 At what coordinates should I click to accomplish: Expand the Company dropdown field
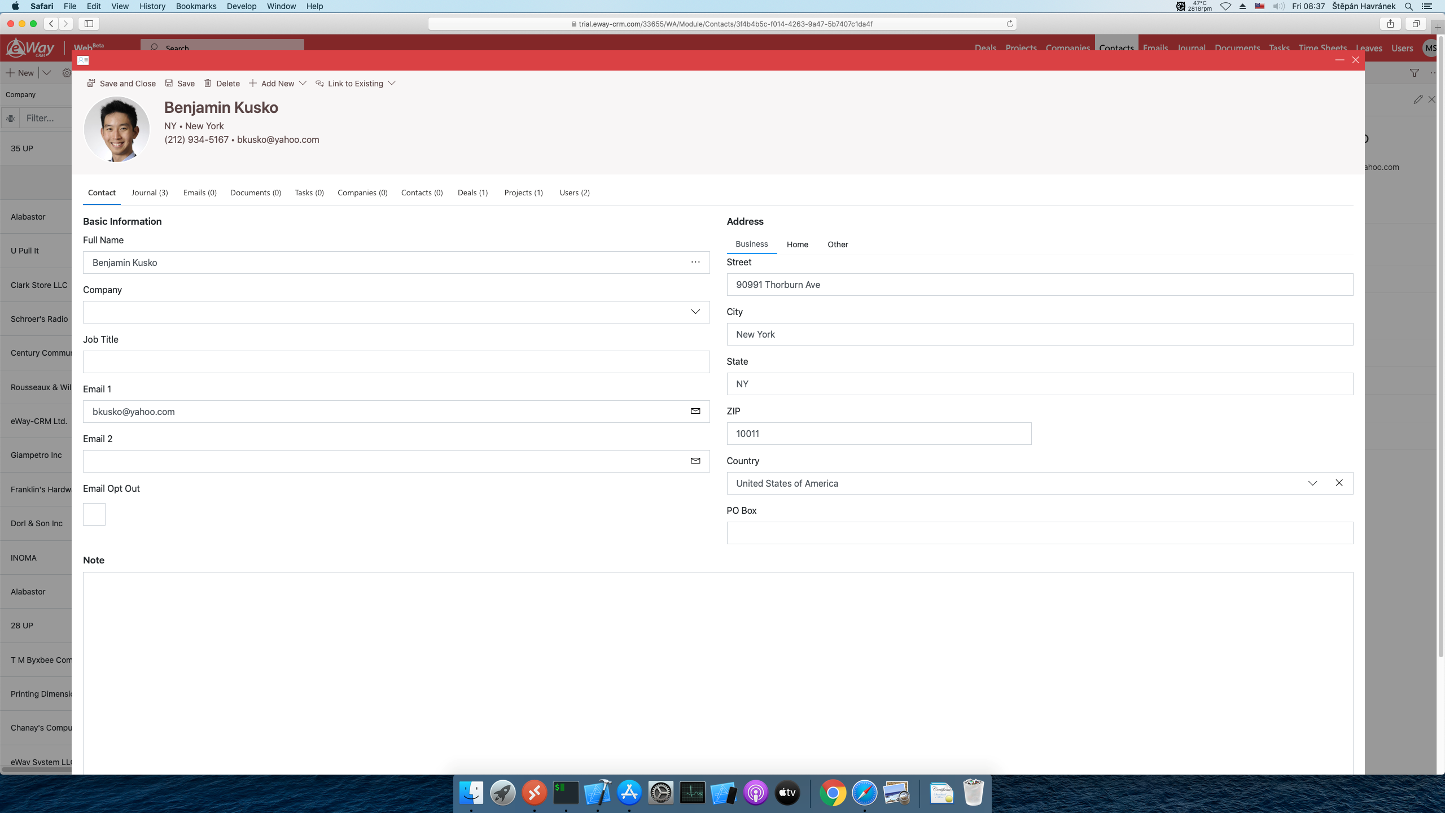pyautogui.click(x=696, y=312)
